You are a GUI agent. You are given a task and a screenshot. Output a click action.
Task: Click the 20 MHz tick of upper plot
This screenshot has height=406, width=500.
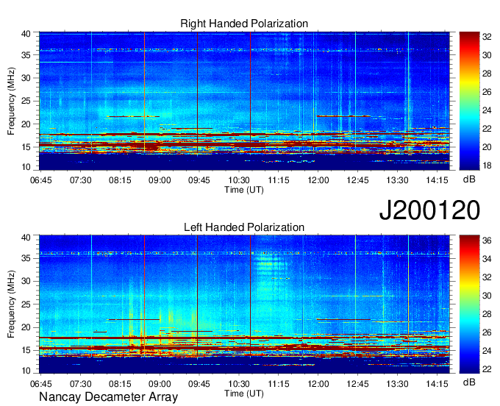(26, 124)
